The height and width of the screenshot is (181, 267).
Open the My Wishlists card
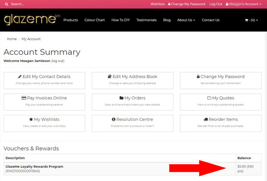[44, 124]
